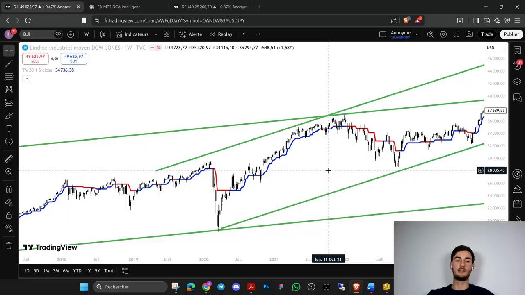Click the Rechercher taskbar search box
The image size is (525, 295).
[x=130, y=287]
